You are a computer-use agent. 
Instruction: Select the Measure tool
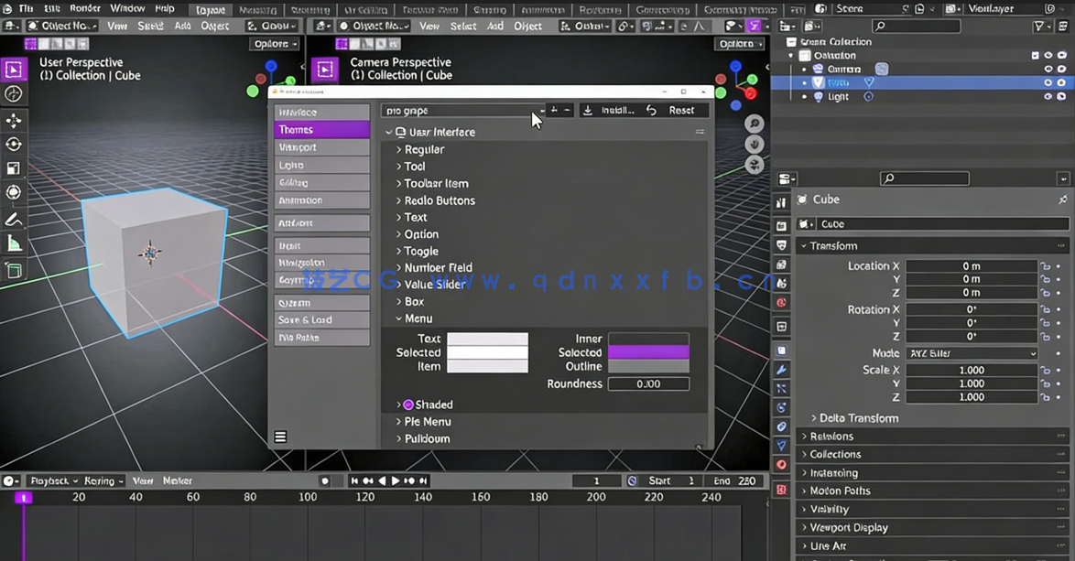(13, 243)
